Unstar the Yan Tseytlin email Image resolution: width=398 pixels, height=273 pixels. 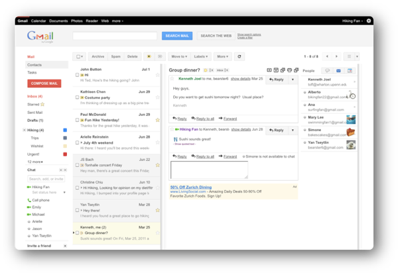(158, 210)
